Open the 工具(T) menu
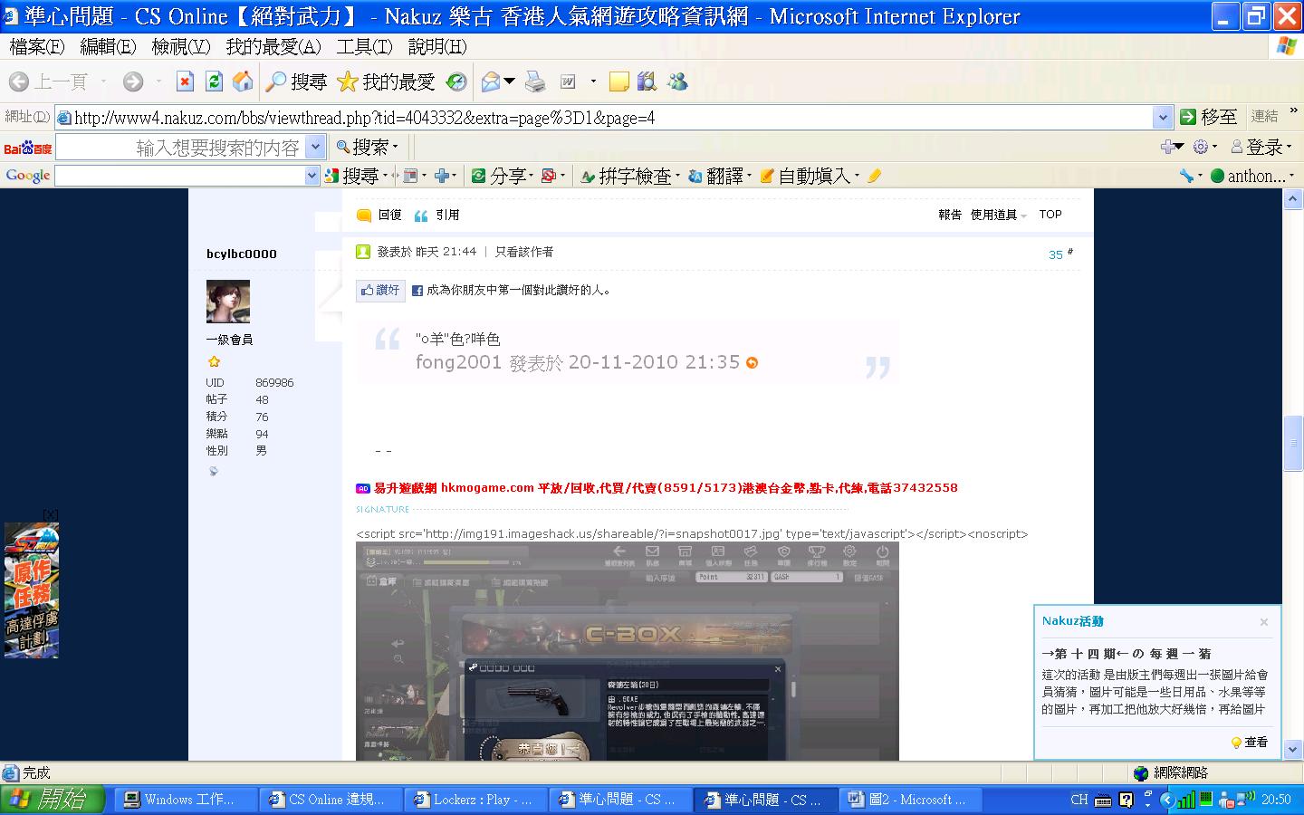This screenshot has width=1304, height=815. [x=364, y=46]
